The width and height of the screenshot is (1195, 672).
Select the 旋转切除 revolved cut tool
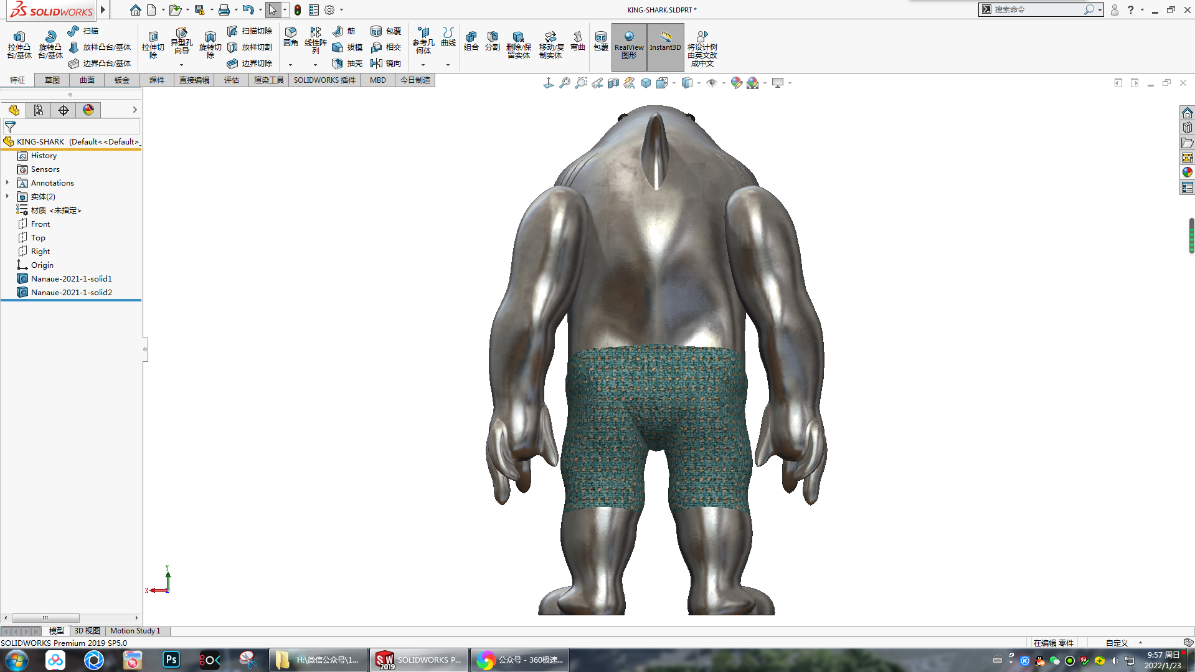[210, 44]
